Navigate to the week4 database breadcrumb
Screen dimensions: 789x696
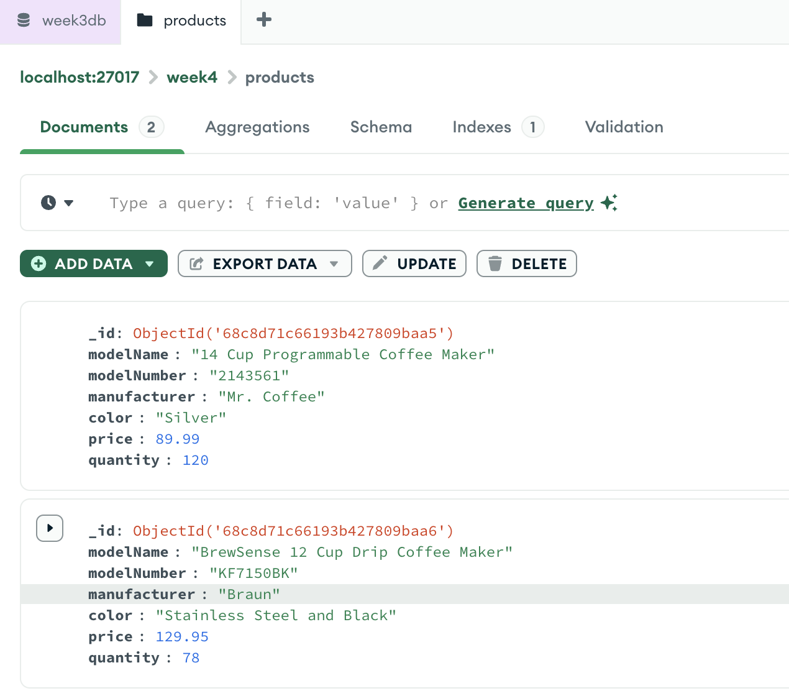192,77
